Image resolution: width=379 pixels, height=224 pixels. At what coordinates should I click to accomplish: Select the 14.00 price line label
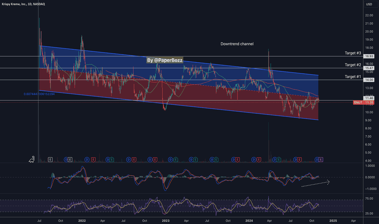pyautogui.click(x=369, y=80)
